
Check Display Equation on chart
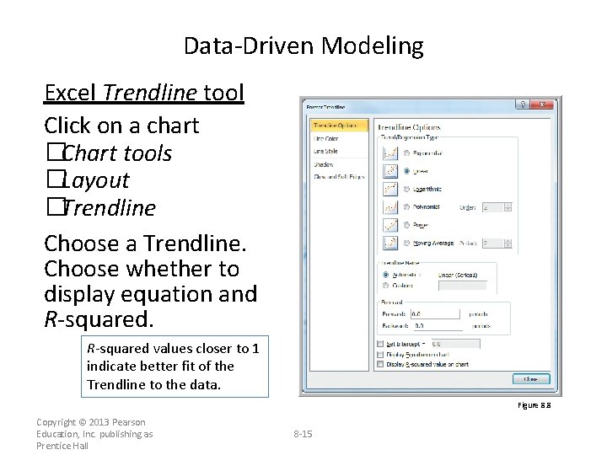pos(380,354)
